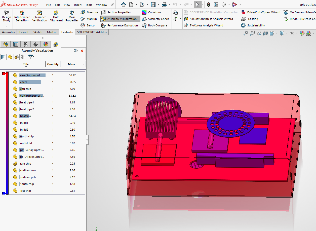The image size is (316, 231).
Task: Open the Sensor tool
Action: (x=88, y=25)
